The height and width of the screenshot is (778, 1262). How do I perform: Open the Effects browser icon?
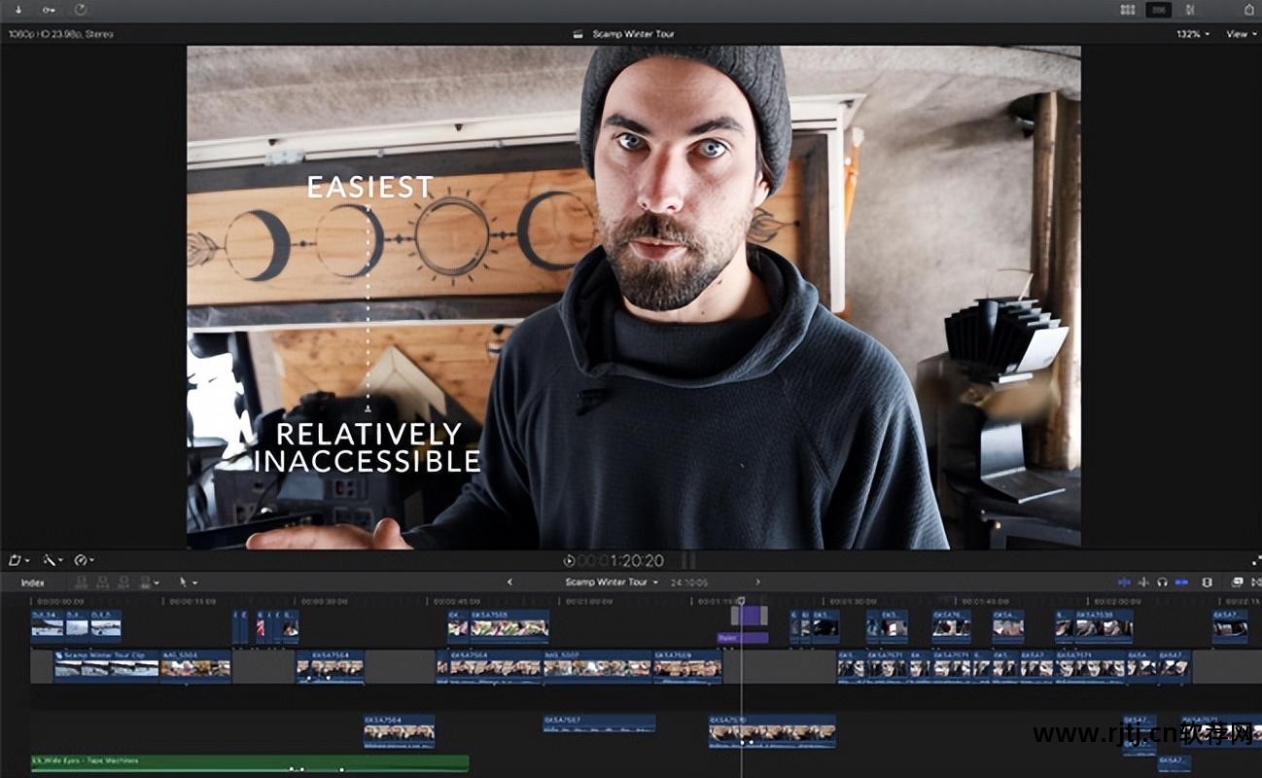(1237, 583)
